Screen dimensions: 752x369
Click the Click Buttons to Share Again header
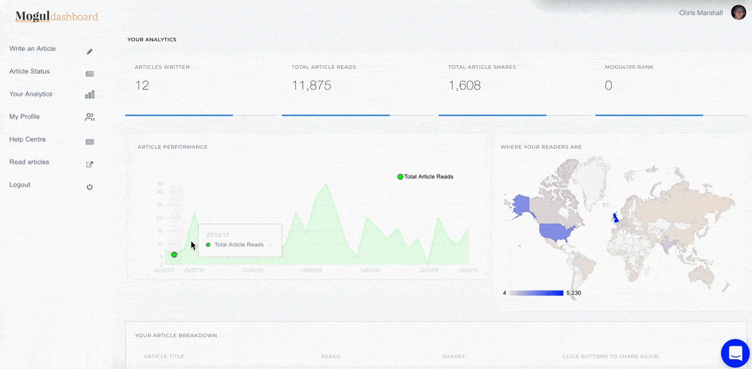click(610, 356)
